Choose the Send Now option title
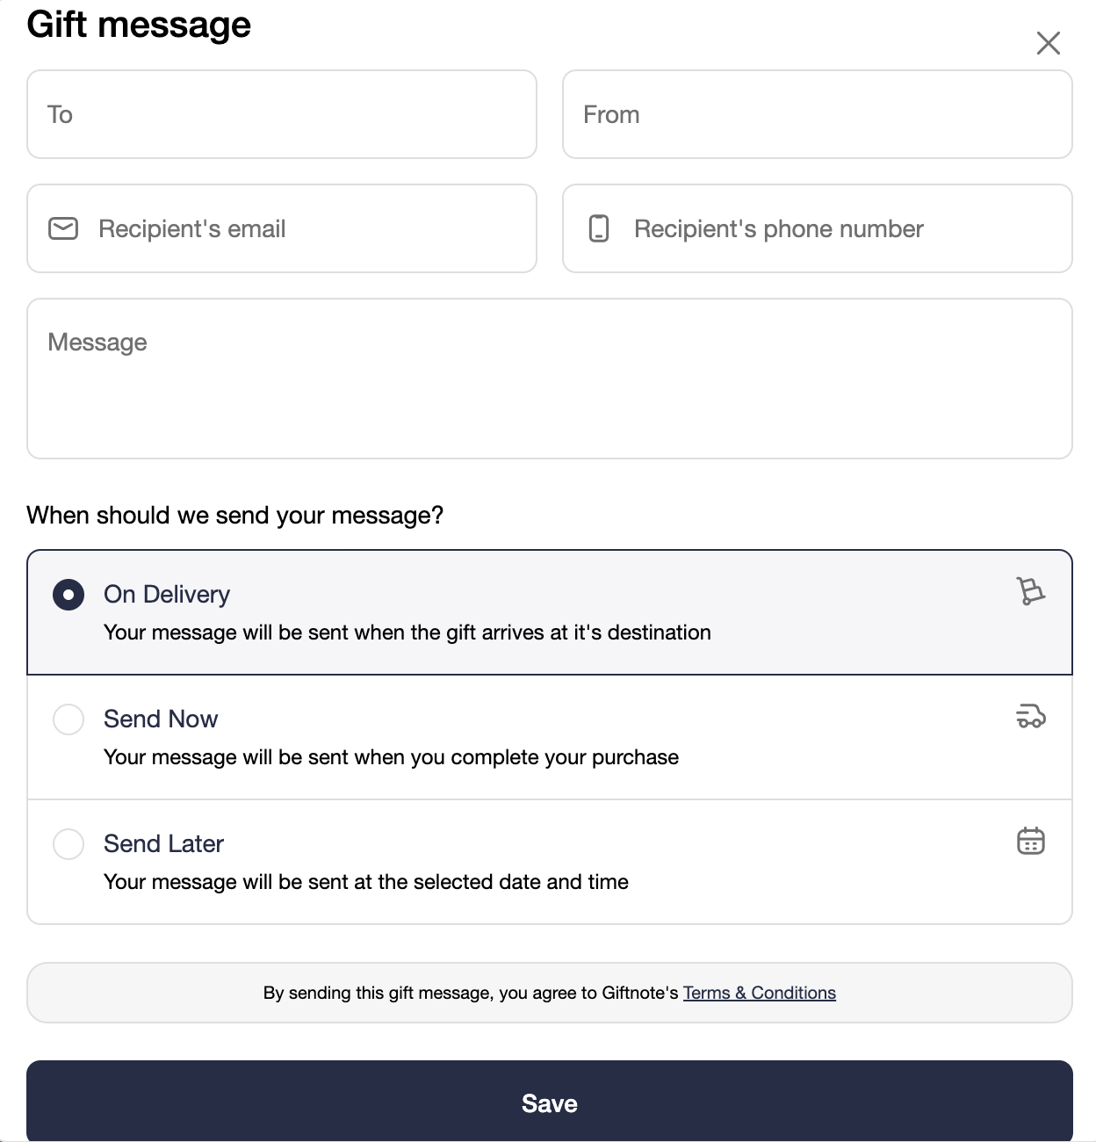 click(161, 719)
